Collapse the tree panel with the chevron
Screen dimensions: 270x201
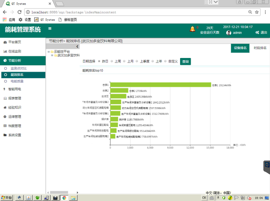click(x=77, y=46)
